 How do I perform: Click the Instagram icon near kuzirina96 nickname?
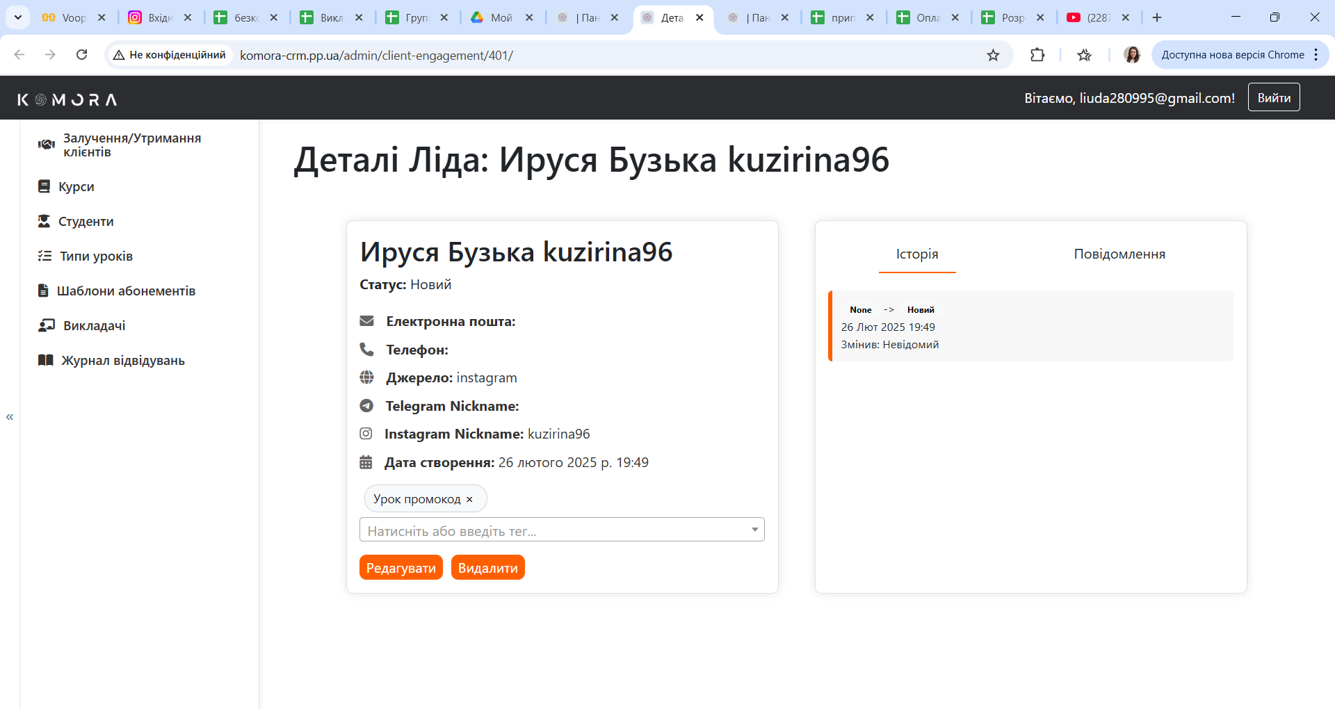click(x=367, y=433)
